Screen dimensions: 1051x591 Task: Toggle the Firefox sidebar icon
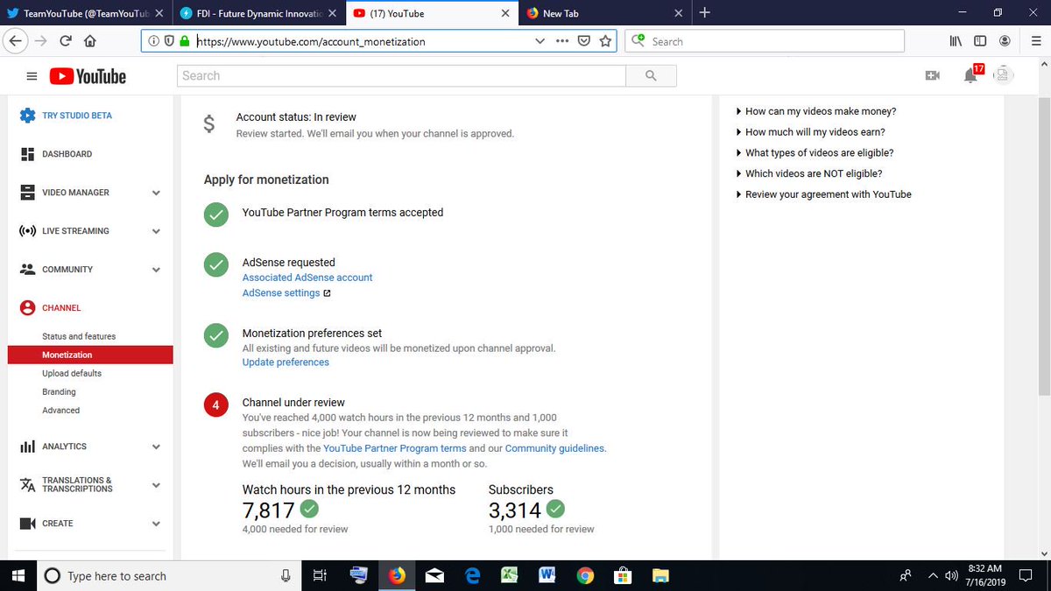[x=980, y=41]
